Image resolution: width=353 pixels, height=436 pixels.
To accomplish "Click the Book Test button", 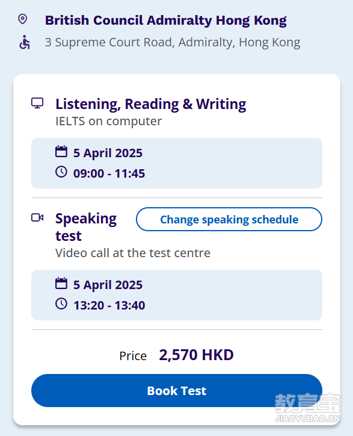I will pyautogui.click(x=177, y=391).
